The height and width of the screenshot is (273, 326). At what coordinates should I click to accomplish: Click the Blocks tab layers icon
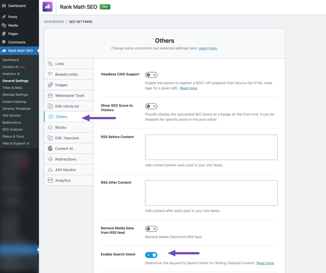[x=50, y=127]
